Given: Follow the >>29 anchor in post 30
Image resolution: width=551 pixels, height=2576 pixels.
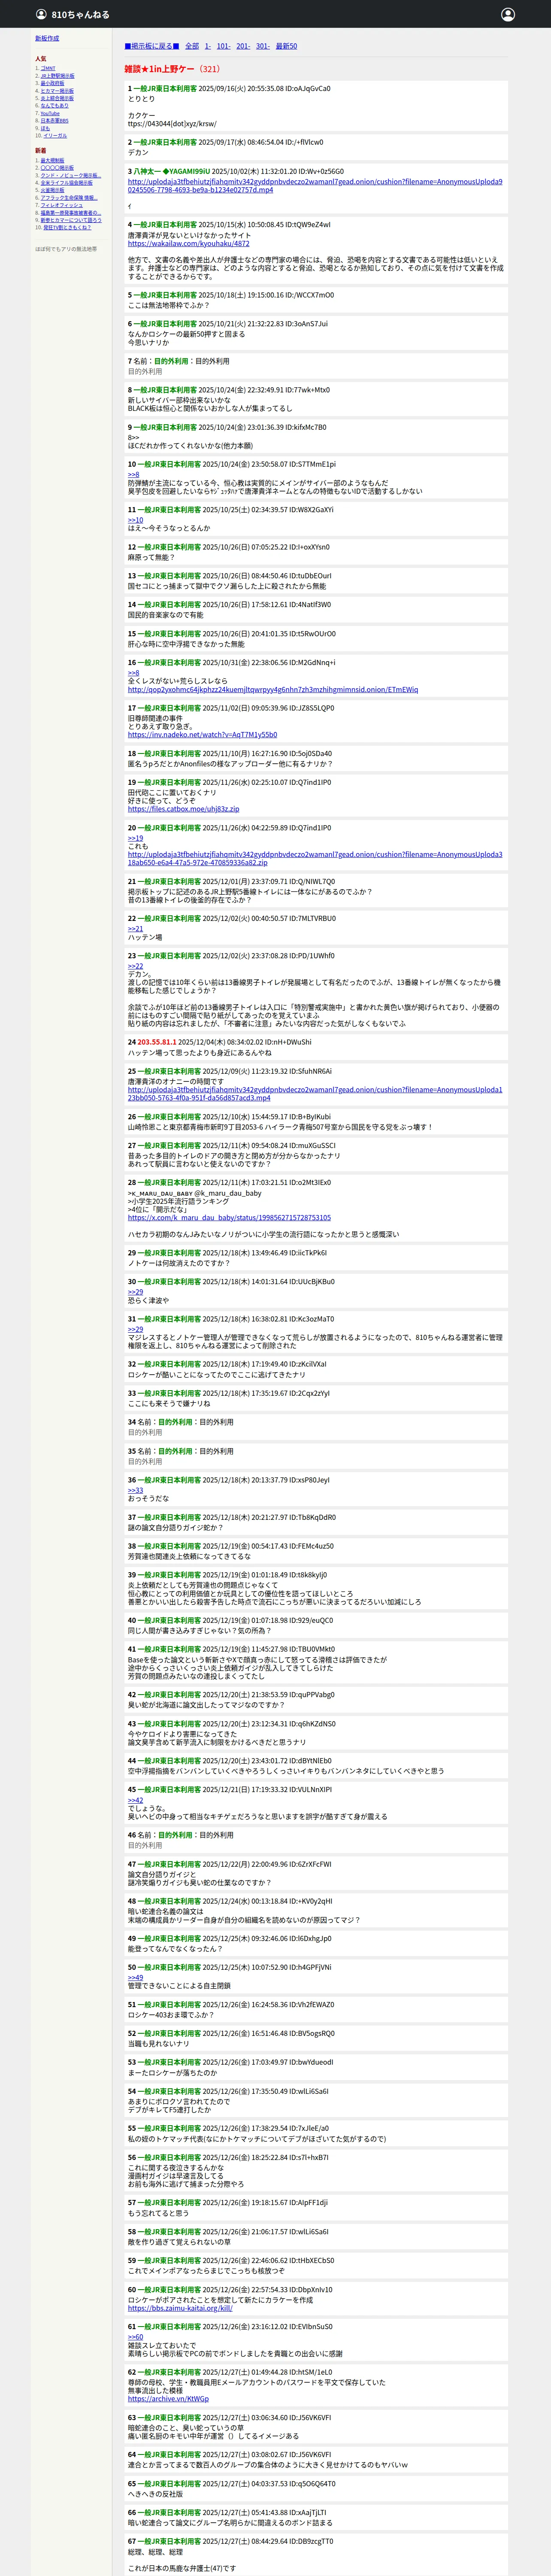Looking at the screenshot, I should click(135, 1292).
